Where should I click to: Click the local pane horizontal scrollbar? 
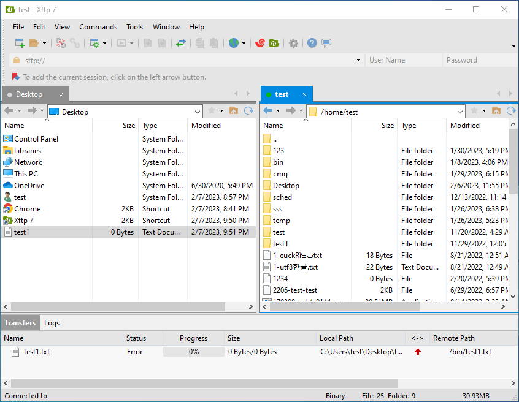pyautogui.click(x=118, y=307)
